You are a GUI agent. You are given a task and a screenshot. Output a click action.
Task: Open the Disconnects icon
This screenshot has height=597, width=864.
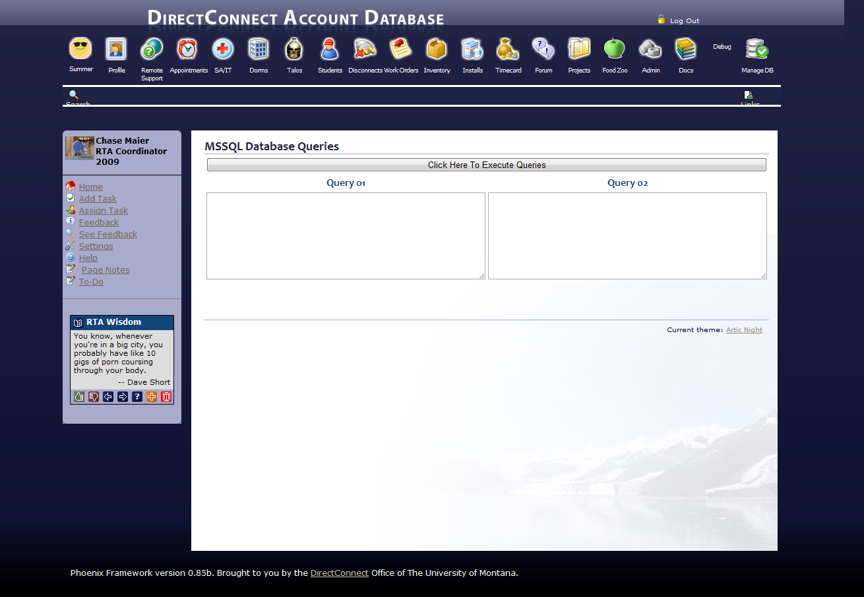(365, 49)
